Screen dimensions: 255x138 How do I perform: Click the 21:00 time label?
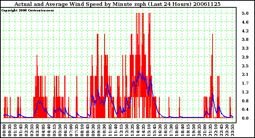[204, 130]
